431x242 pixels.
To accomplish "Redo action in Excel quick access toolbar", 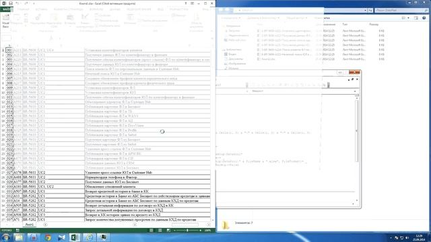I will pyautogui.click(x=26, y=3).
